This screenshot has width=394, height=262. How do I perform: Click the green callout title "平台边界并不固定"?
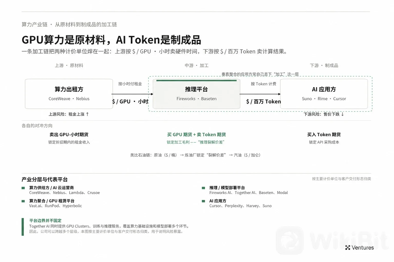(x=45, y=221)
